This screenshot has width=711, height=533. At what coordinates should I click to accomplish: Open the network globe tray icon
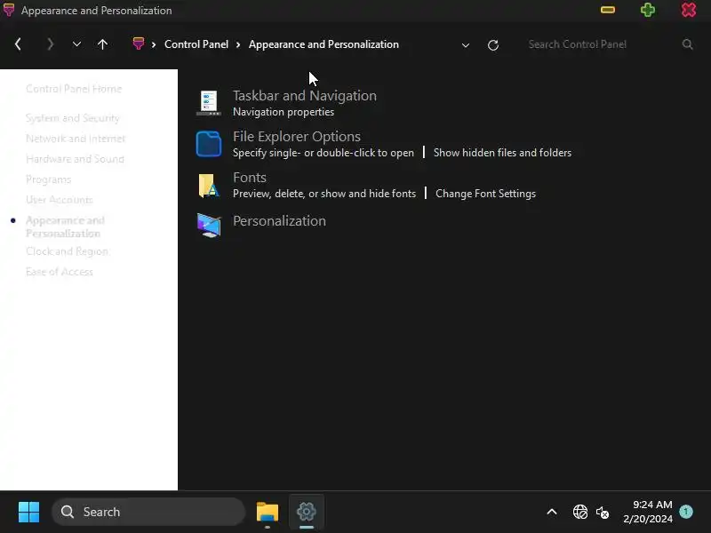pyautogui.click(x=580, y=513)
